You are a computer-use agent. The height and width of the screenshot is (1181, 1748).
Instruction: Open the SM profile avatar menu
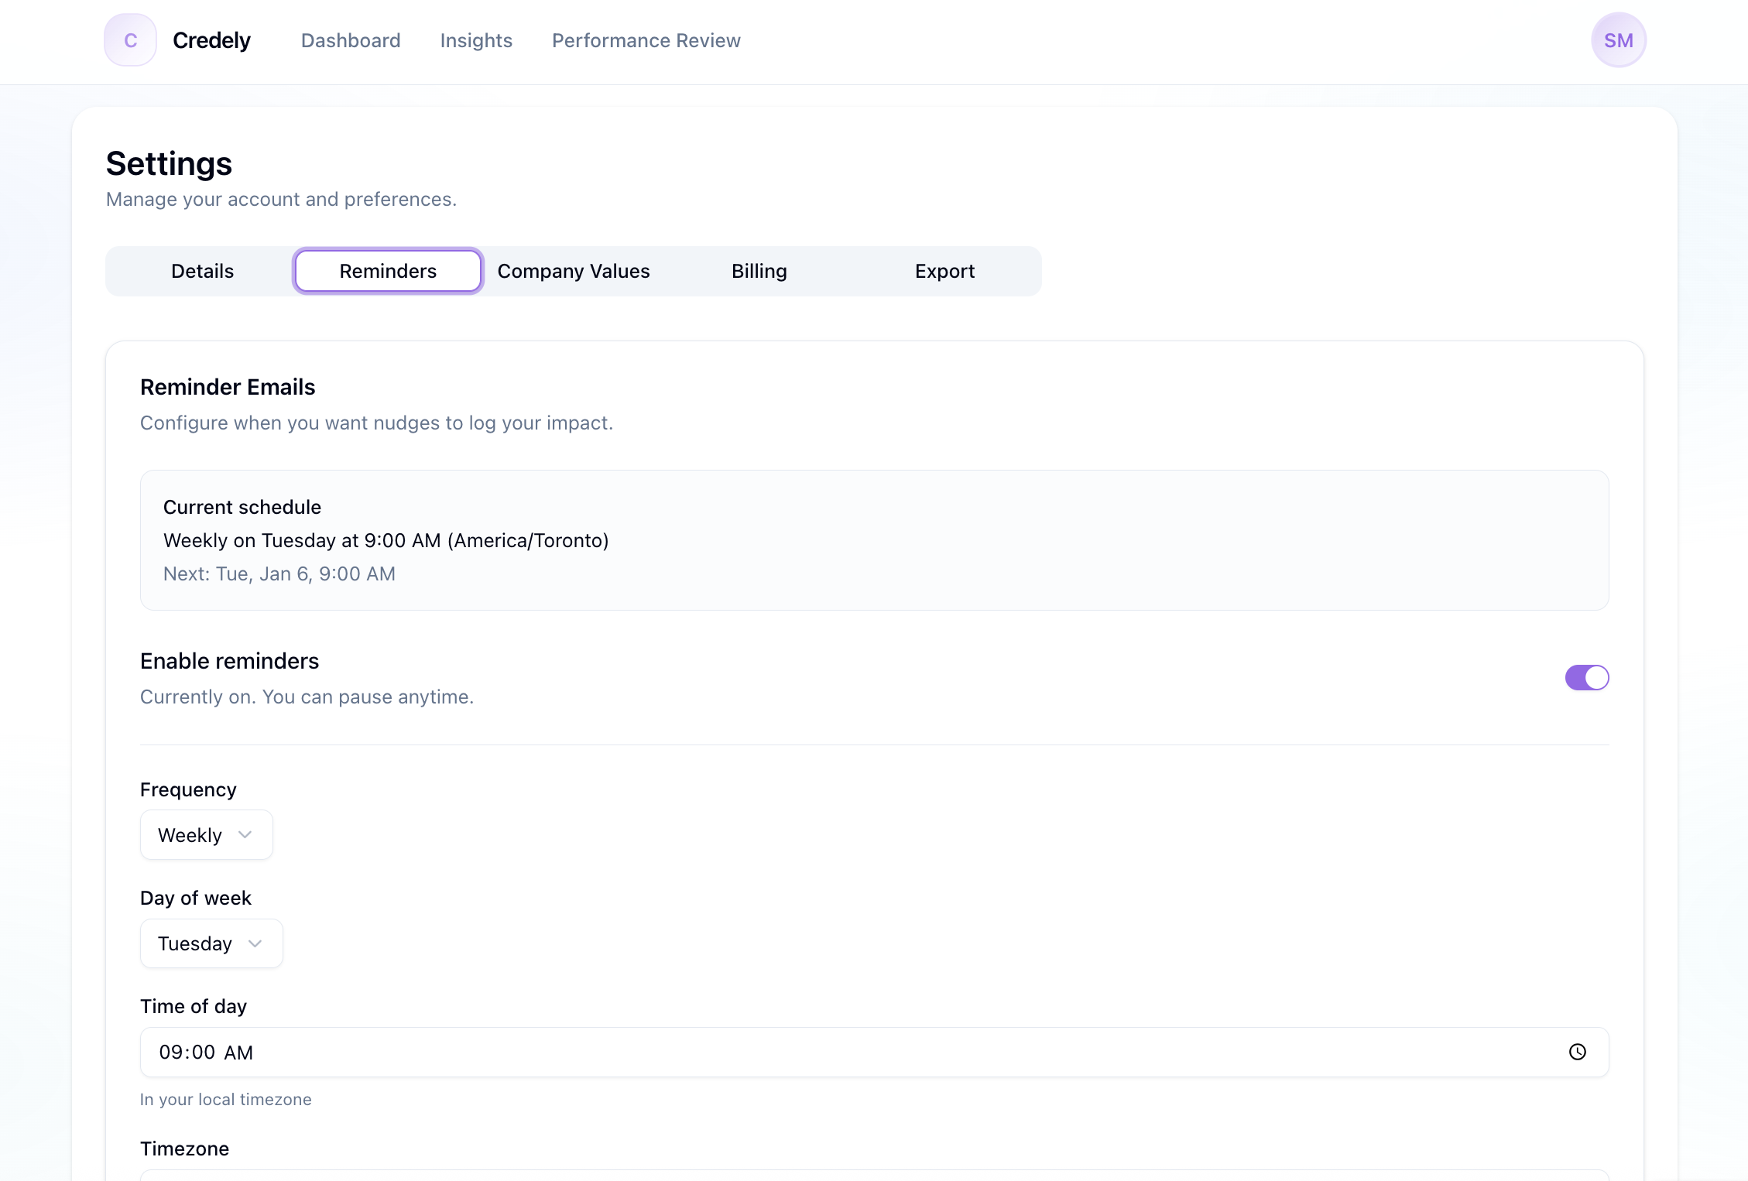pyautogui.click(x=1619, y=39)
